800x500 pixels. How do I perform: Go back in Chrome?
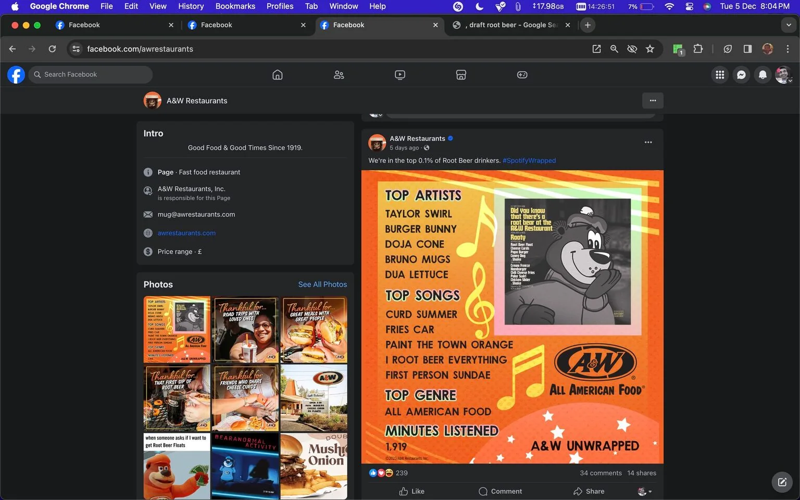(12, 48)
